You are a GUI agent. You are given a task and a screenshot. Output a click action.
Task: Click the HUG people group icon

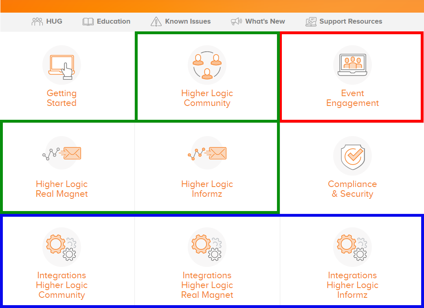coord(37,22)
